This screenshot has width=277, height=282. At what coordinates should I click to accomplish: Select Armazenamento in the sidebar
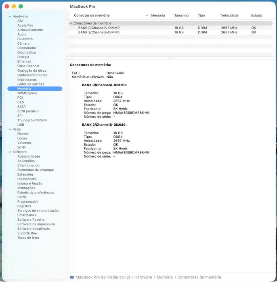click(x=30, y=30)
